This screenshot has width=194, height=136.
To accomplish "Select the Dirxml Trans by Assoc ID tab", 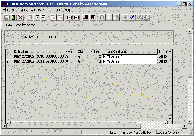I will click(x=22, y=25).
